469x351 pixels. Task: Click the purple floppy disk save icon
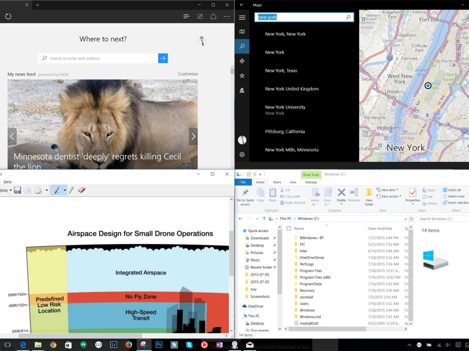18,190
